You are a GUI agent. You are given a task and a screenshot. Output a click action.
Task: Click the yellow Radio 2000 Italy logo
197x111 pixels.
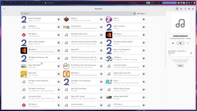pyautogui.click(x=24, y=74)
